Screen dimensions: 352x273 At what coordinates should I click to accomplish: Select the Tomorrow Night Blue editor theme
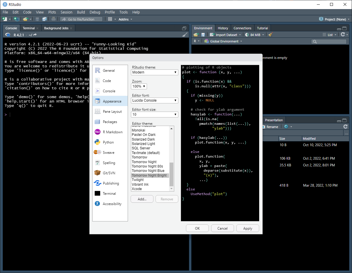[x=150, y=171]
